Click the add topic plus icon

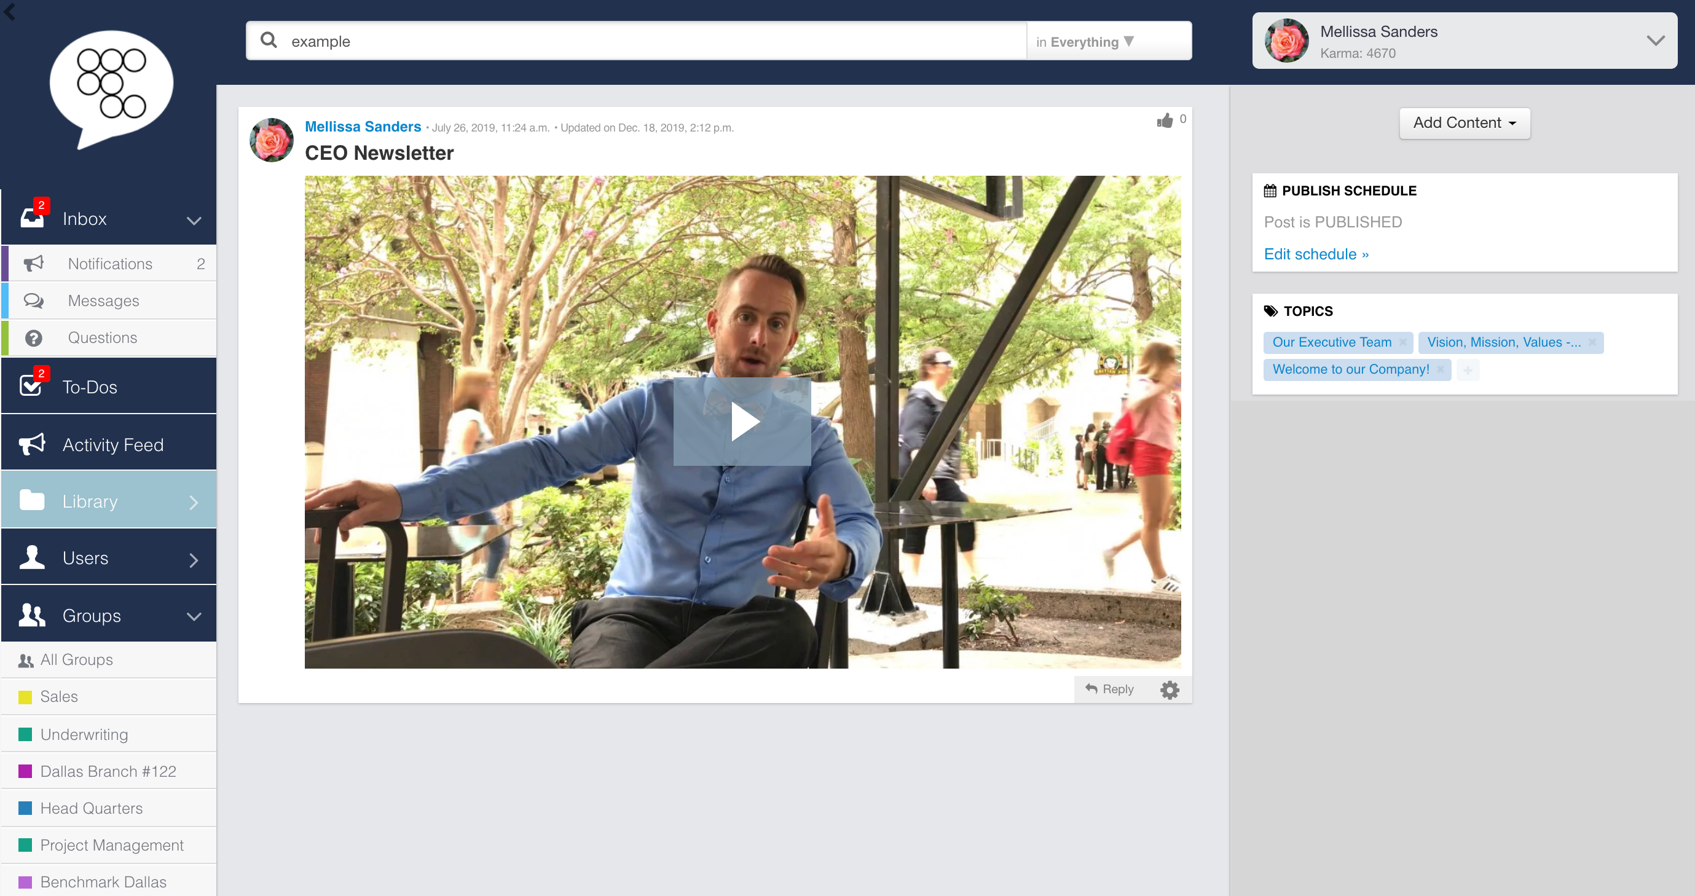pos(1468,370)
